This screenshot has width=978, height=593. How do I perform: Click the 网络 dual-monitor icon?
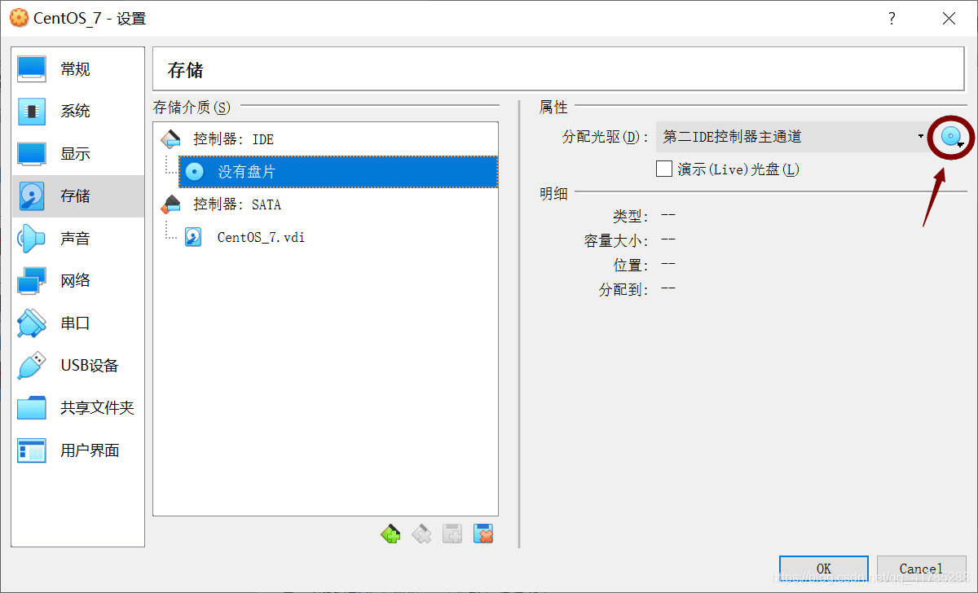(32, 281)
